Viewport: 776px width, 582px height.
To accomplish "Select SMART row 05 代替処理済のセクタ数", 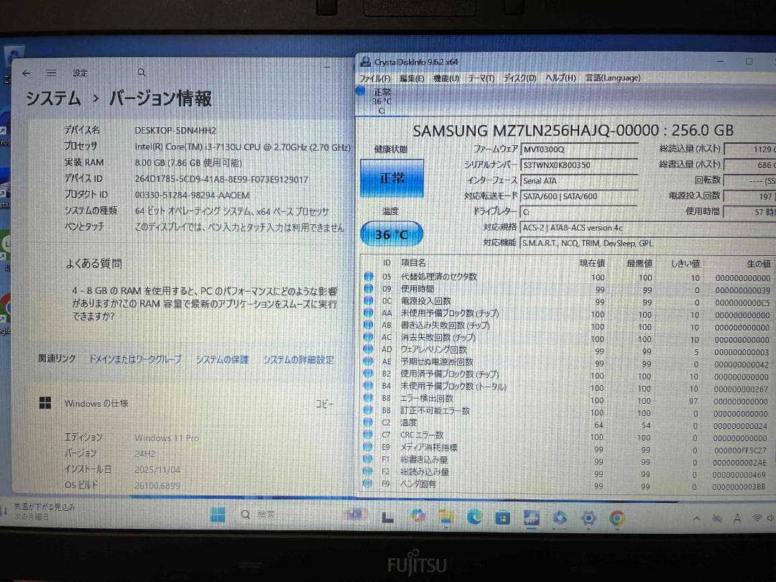I will [567, 277].
